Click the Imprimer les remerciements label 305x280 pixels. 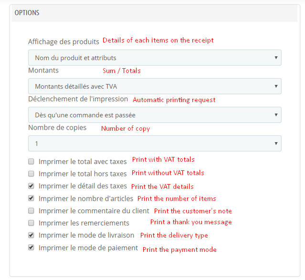(x=84, y=223)
